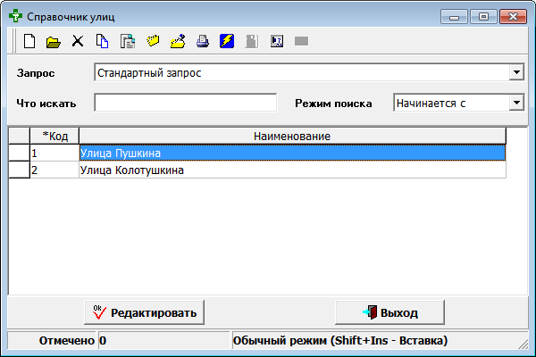Image resolution: width=536 pixels, height=357 pixels.
Task: Open the Запрос dropdown arrow
Action: tap(516, 72)
